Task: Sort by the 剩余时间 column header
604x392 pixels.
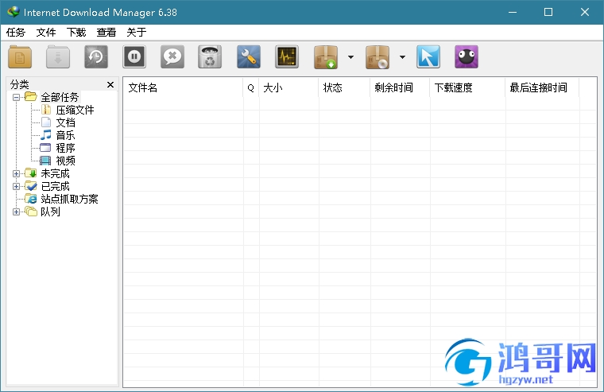Action: click(400, 88)
